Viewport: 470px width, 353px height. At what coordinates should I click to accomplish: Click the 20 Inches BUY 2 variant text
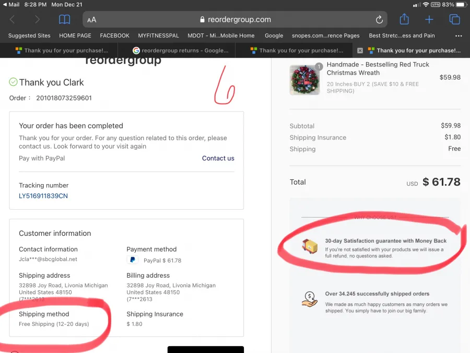tap(372, 87)
